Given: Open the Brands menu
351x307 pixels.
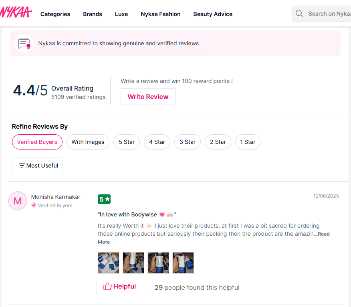Looking at the screenshot, I should click(x=93, y=14).
